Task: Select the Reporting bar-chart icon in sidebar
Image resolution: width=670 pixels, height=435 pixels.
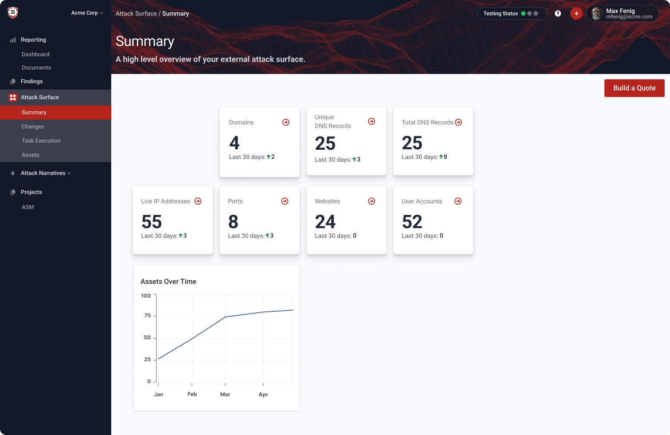Action: click(x=12, y=40)
